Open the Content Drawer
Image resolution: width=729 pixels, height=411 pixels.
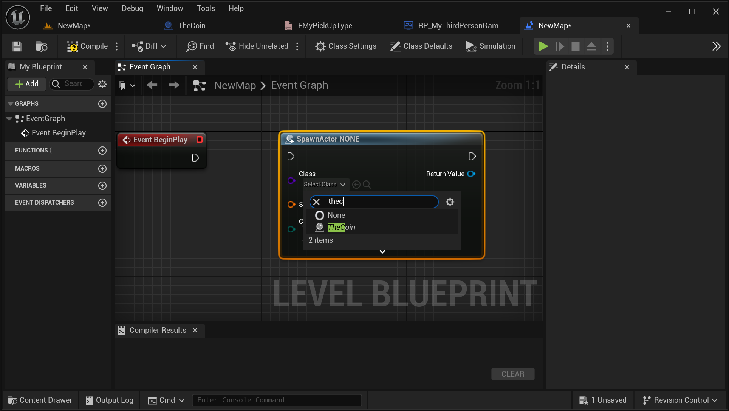pyautogui.click(x=40, y=400)
